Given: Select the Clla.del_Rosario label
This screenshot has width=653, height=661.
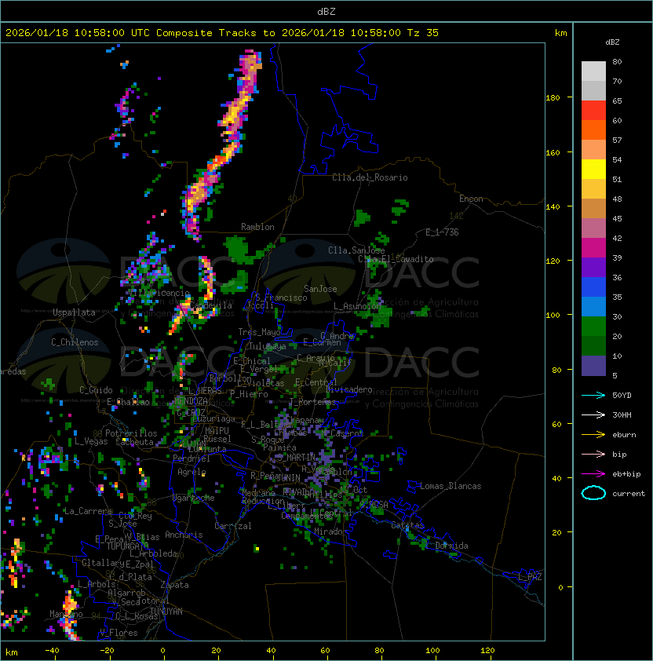Looking at the screenshot, I should pos(370,177).
